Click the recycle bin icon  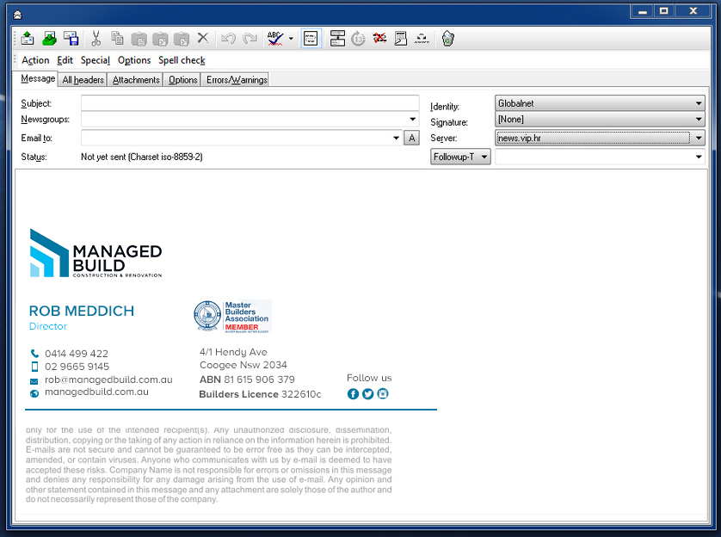click(x=448, y=39)
